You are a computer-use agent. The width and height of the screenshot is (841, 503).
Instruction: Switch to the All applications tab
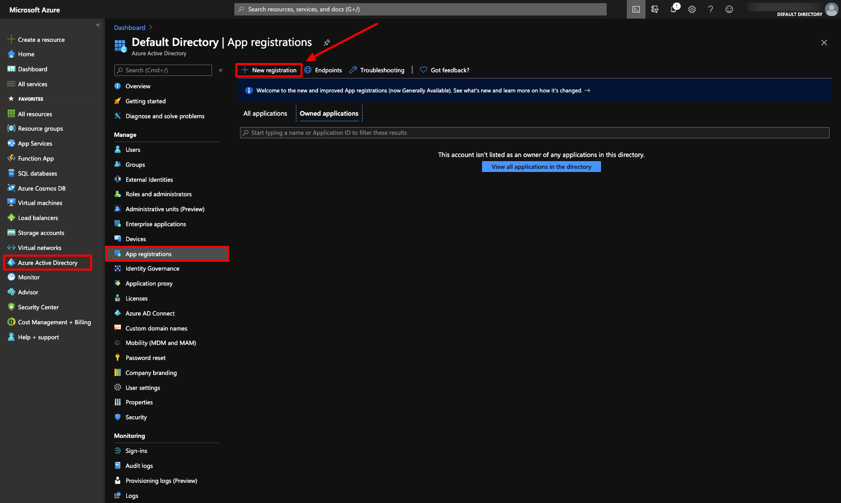click(265, 113)
